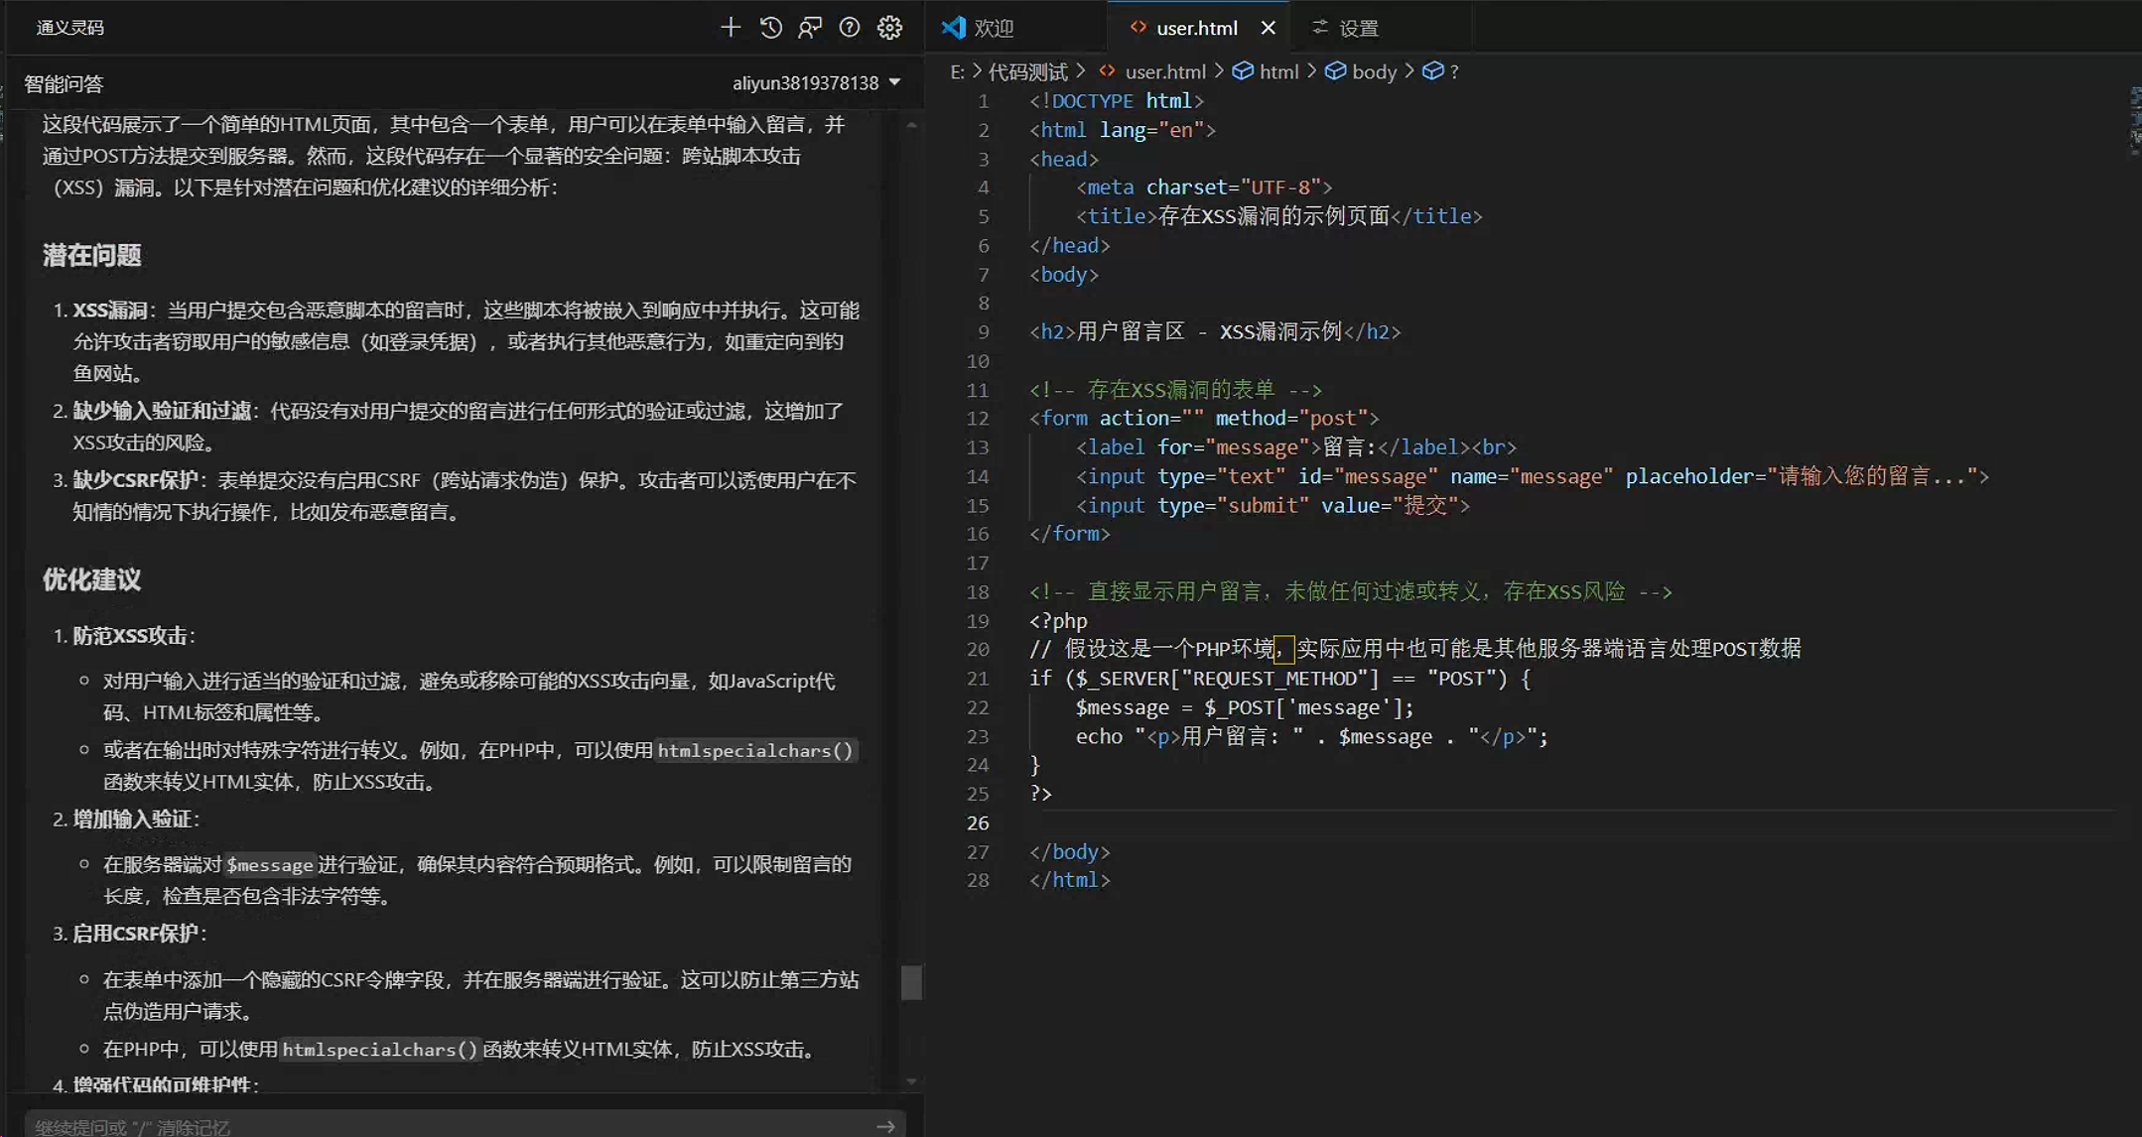The image size is (2142, 1137).
Task: Click the body breadcrumb cube icon
Action: coord(1335,71)
